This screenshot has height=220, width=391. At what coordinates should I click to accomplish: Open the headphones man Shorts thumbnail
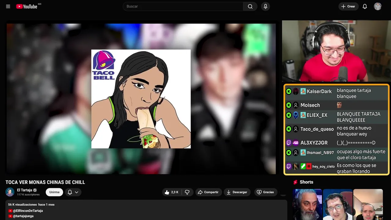338,204
